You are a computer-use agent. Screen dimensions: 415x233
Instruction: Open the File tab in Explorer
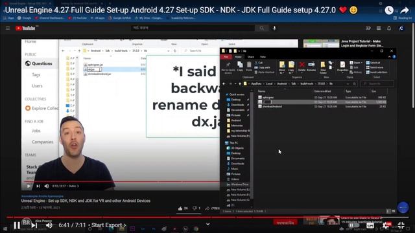(x=226, y=57)
